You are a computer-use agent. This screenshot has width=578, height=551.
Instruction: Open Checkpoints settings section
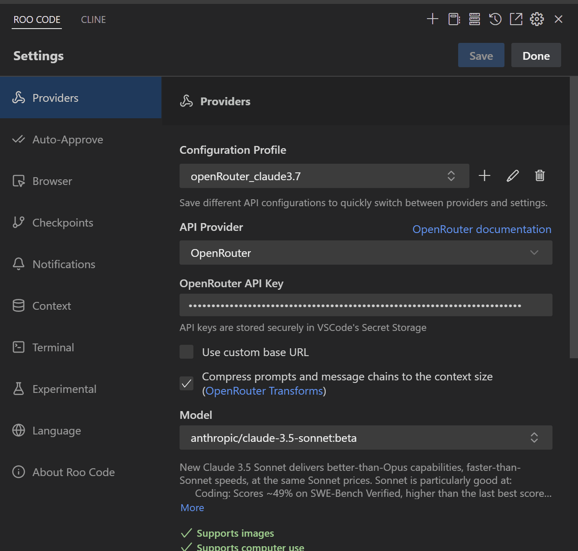pos(81,223)
